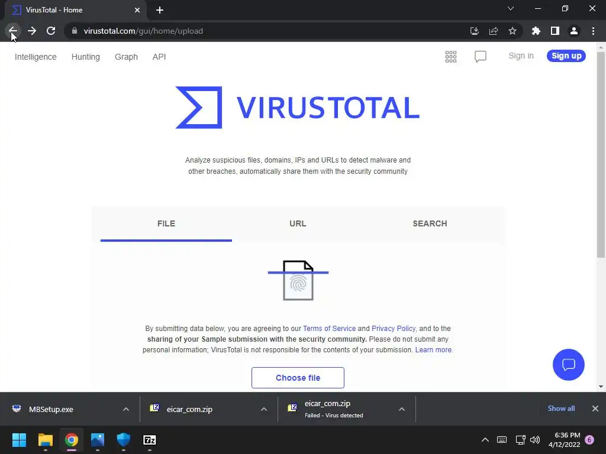Show hidden system tray icons

tap(485, 440)
